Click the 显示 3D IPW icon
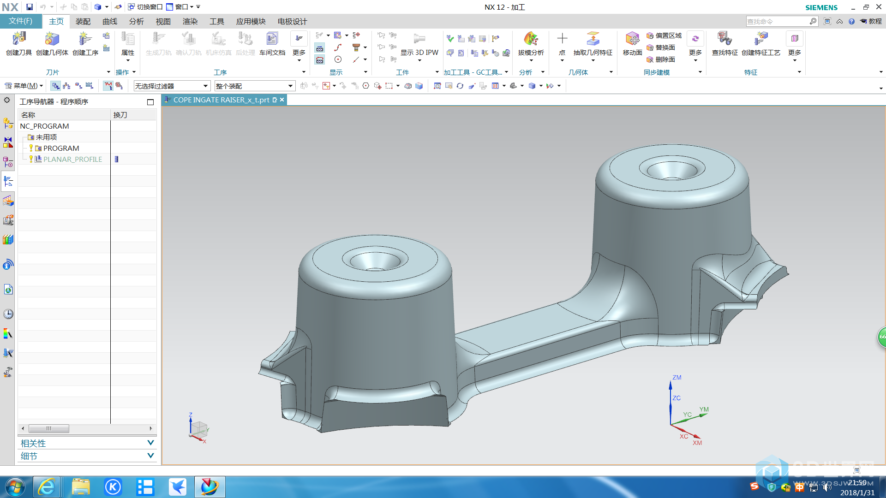Viewport: 886px width, 498px height. coord(419,46)
